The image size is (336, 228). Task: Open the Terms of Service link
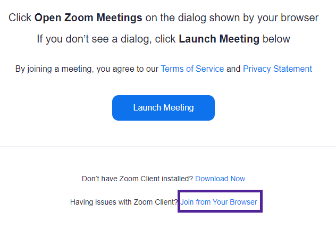[x=192, y=69]
